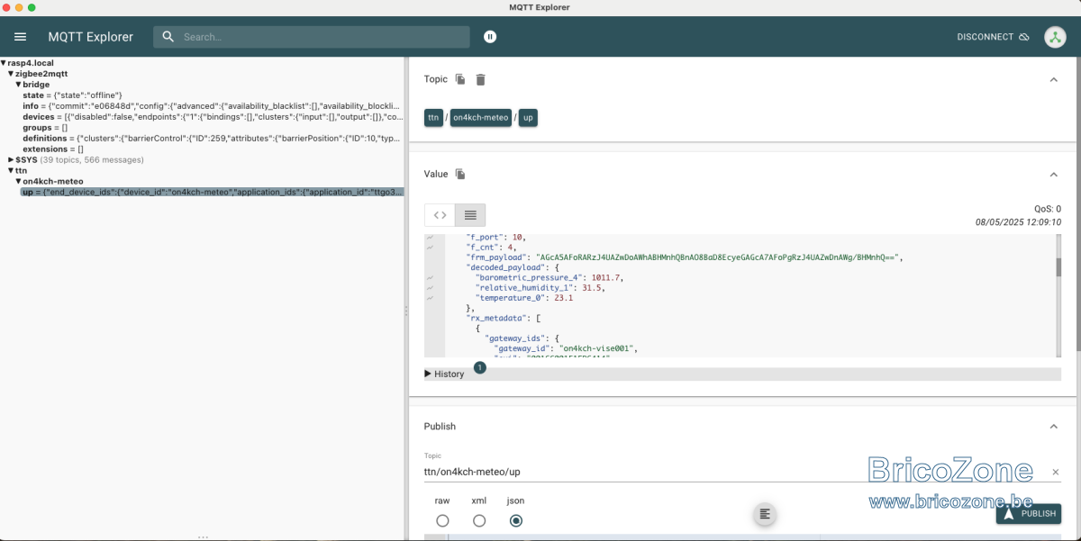Click the up breadcrumb chip
Viewport: 1081px width, 541px height.
tap(528, 118)
